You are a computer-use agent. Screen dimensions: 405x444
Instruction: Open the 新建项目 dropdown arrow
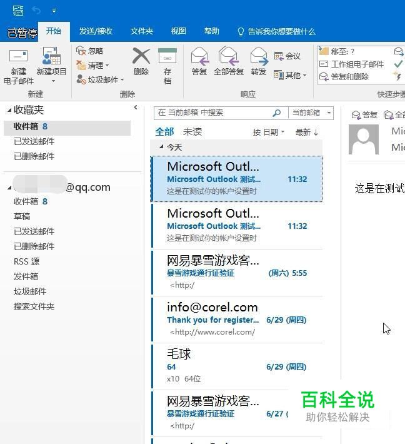click(x=53, y=81)
